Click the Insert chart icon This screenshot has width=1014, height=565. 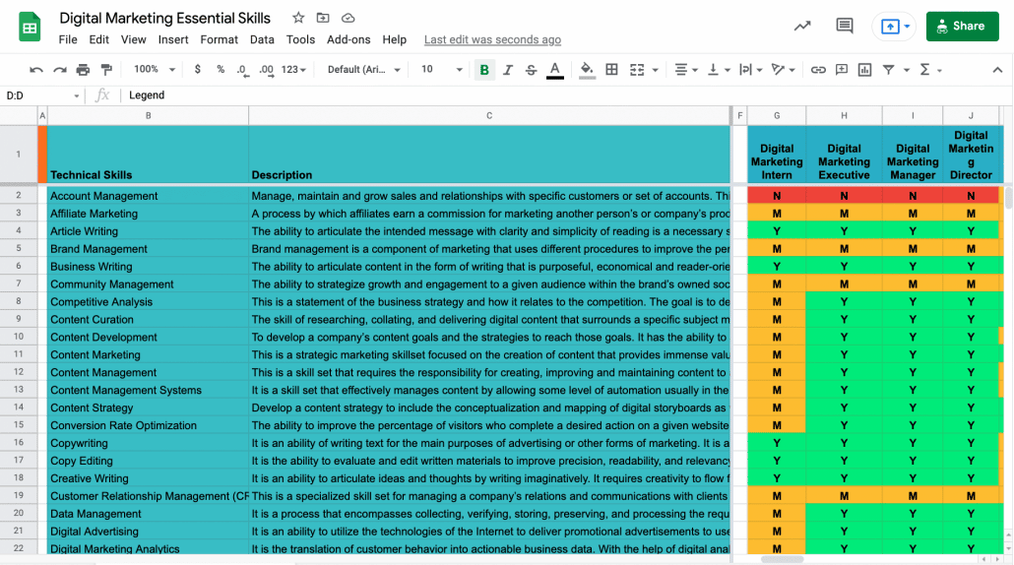864,70
